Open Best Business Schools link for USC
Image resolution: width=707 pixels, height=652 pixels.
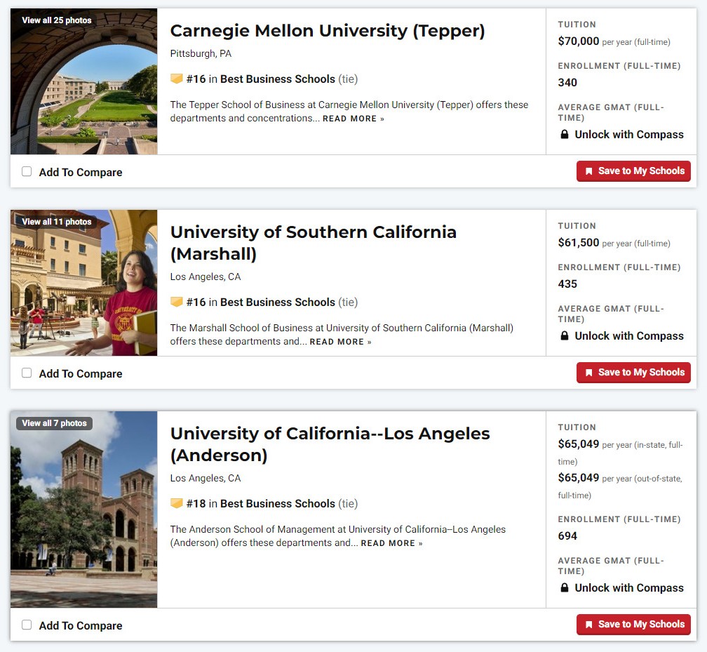(x=277, y=302)
